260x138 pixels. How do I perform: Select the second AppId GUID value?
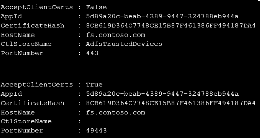(x=162, y=94)
